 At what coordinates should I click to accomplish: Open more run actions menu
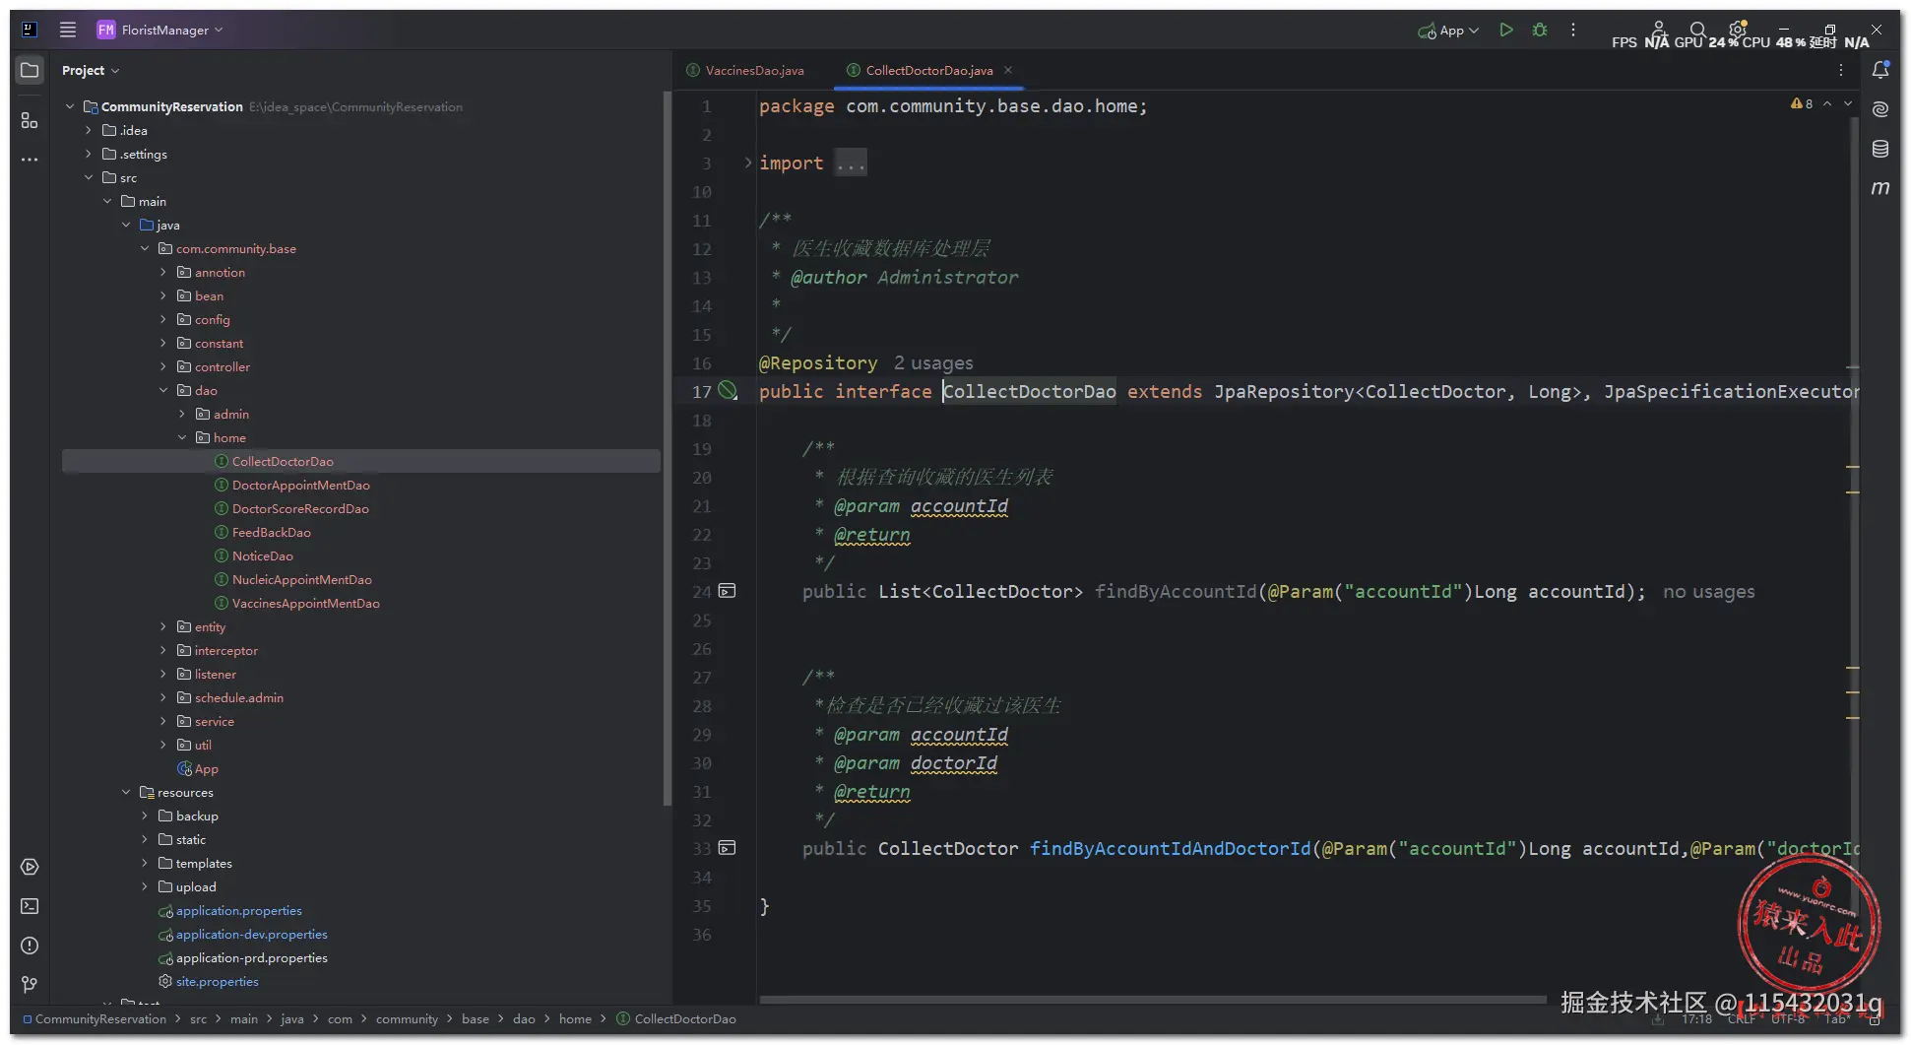1573,30
